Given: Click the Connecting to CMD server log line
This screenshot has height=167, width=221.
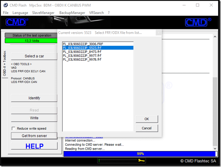Looking at the screenshot, I should [95, 145].
